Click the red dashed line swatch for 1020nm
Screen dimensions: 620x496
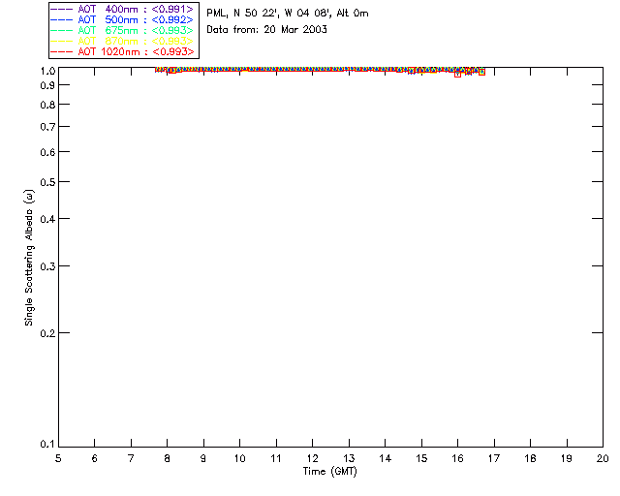pos(62,51)
